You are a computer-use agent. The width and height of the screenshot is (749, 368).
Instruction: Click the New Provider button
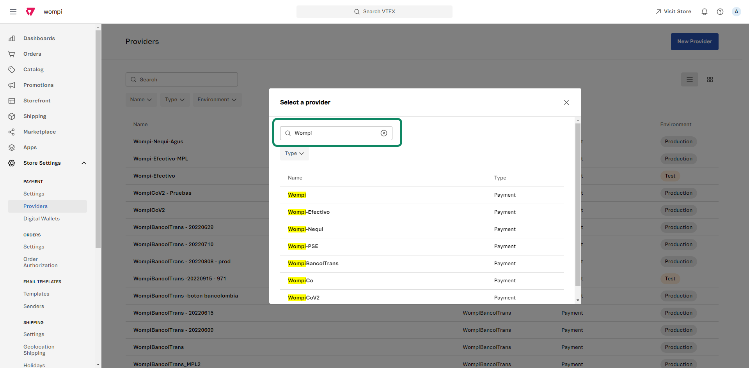tap(694, 42)
